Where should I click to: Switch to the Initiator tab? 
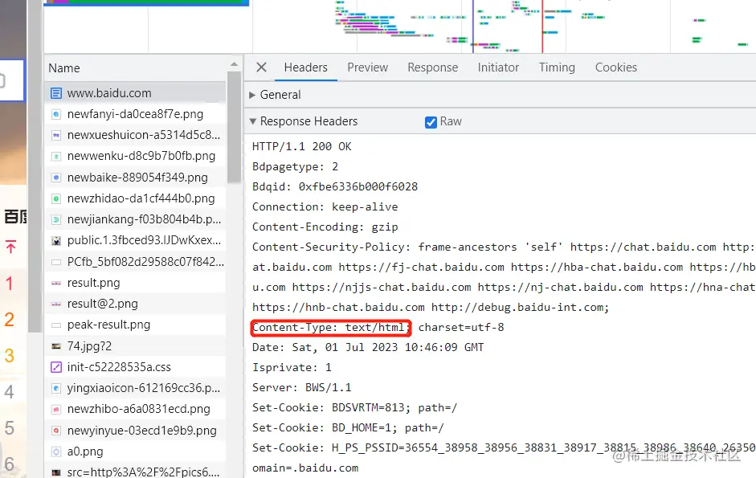coord(498,67)
